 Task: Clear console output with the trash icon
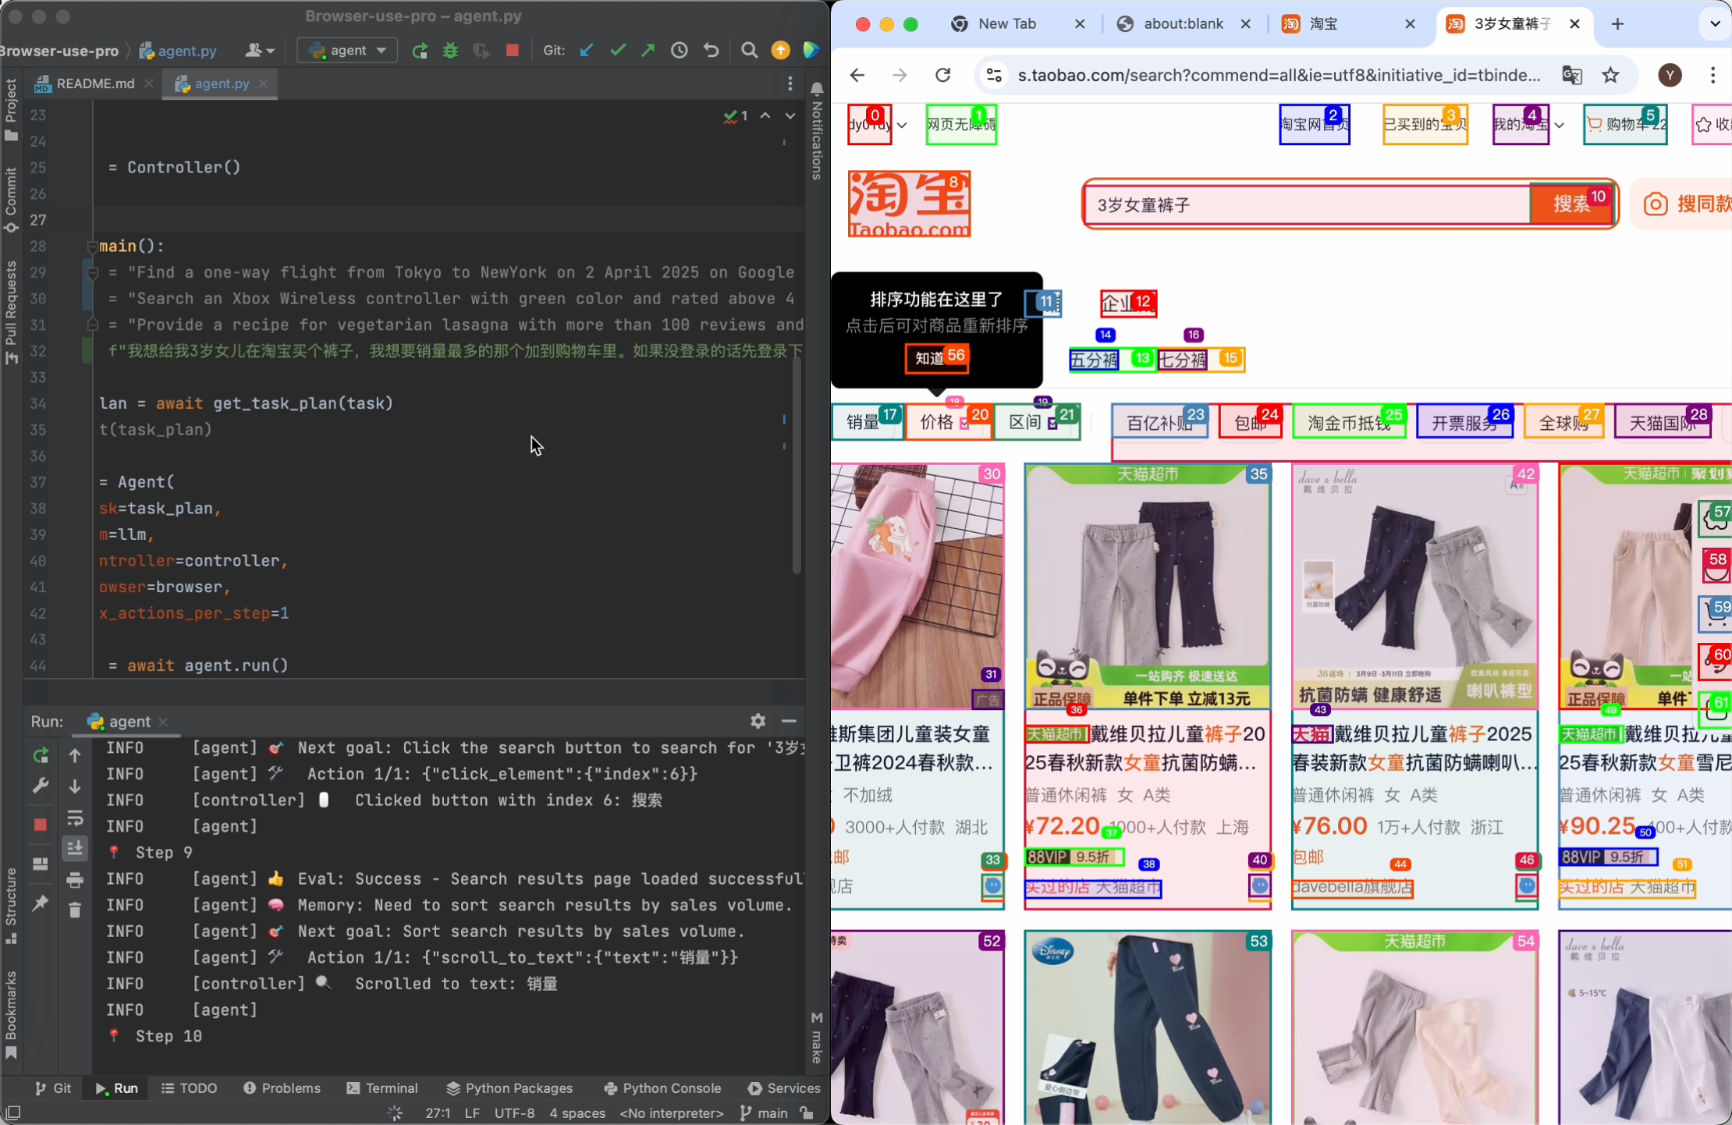pos(75,910)
